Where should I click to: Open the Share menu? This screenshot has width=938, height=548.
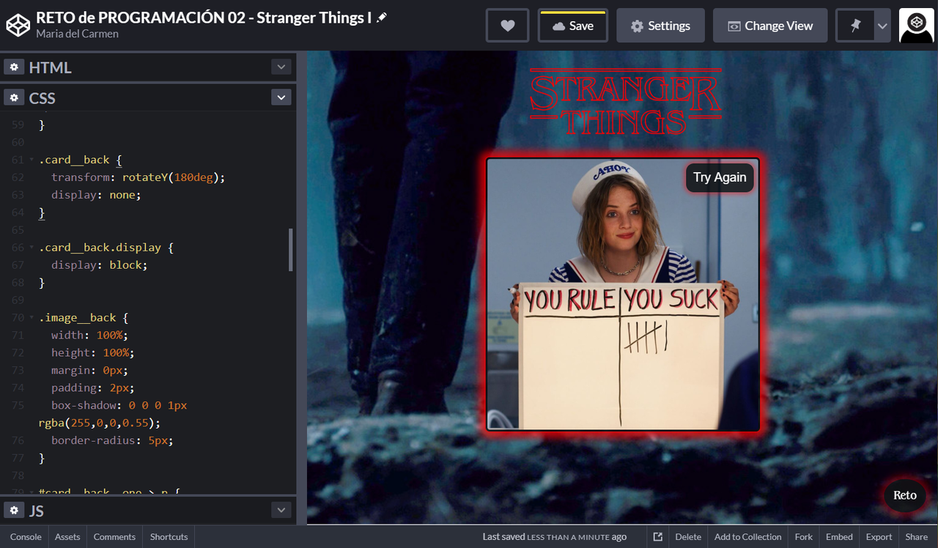(x=916, y=536)
